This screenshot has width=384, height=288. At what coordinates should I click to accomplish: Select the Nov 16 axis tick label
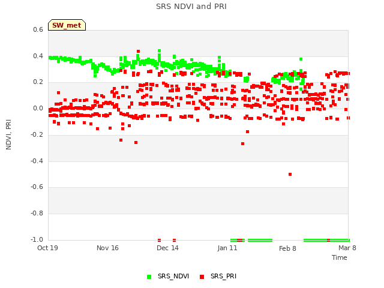pos(107,248)
